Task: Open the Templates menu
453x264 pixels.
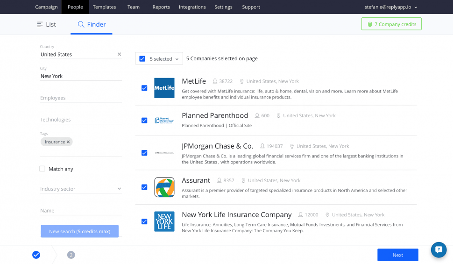Action: tap(104, 7)
